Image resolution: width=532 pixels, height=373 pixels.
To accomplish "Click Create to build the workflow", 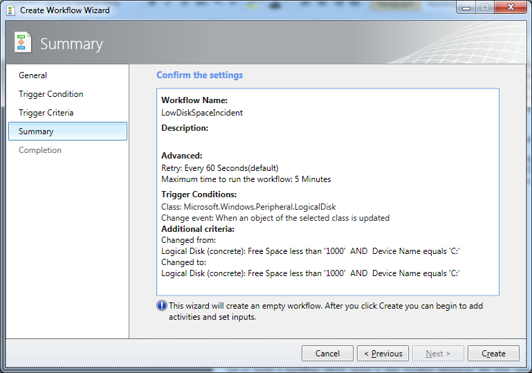I will 493,354.
